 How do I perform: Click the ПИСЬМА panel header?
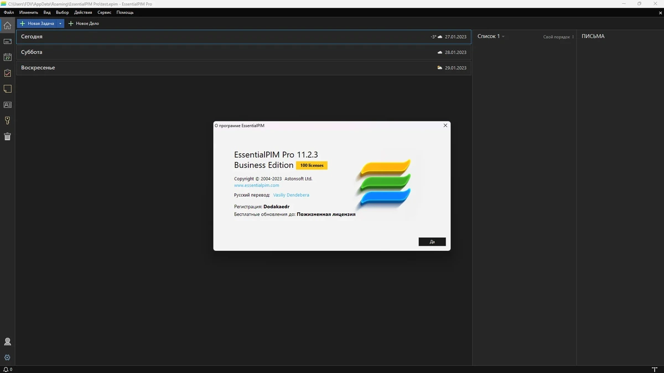tap(593, 36)
